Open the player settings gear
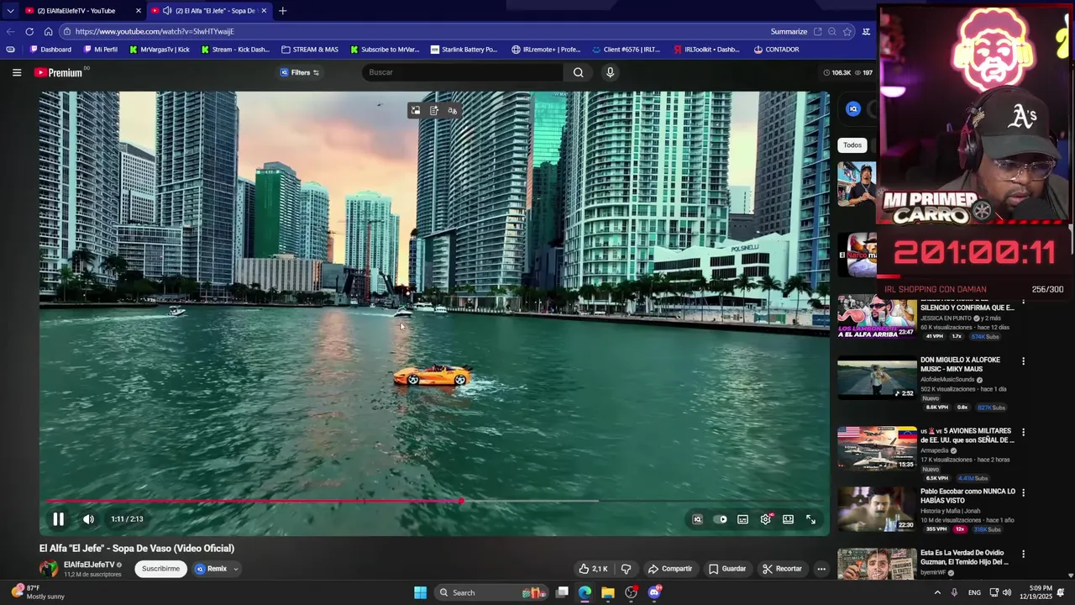 (766, 519)
